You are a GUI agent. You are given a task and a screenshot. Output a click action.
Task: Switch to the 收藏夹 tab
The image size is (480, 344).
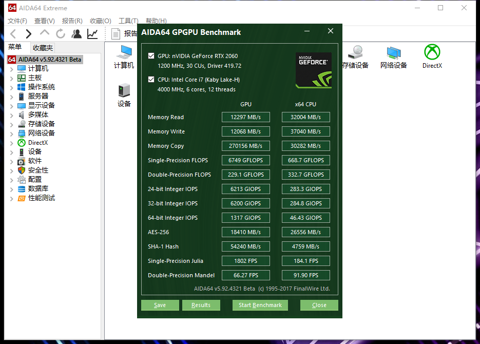tap(43, 48)
